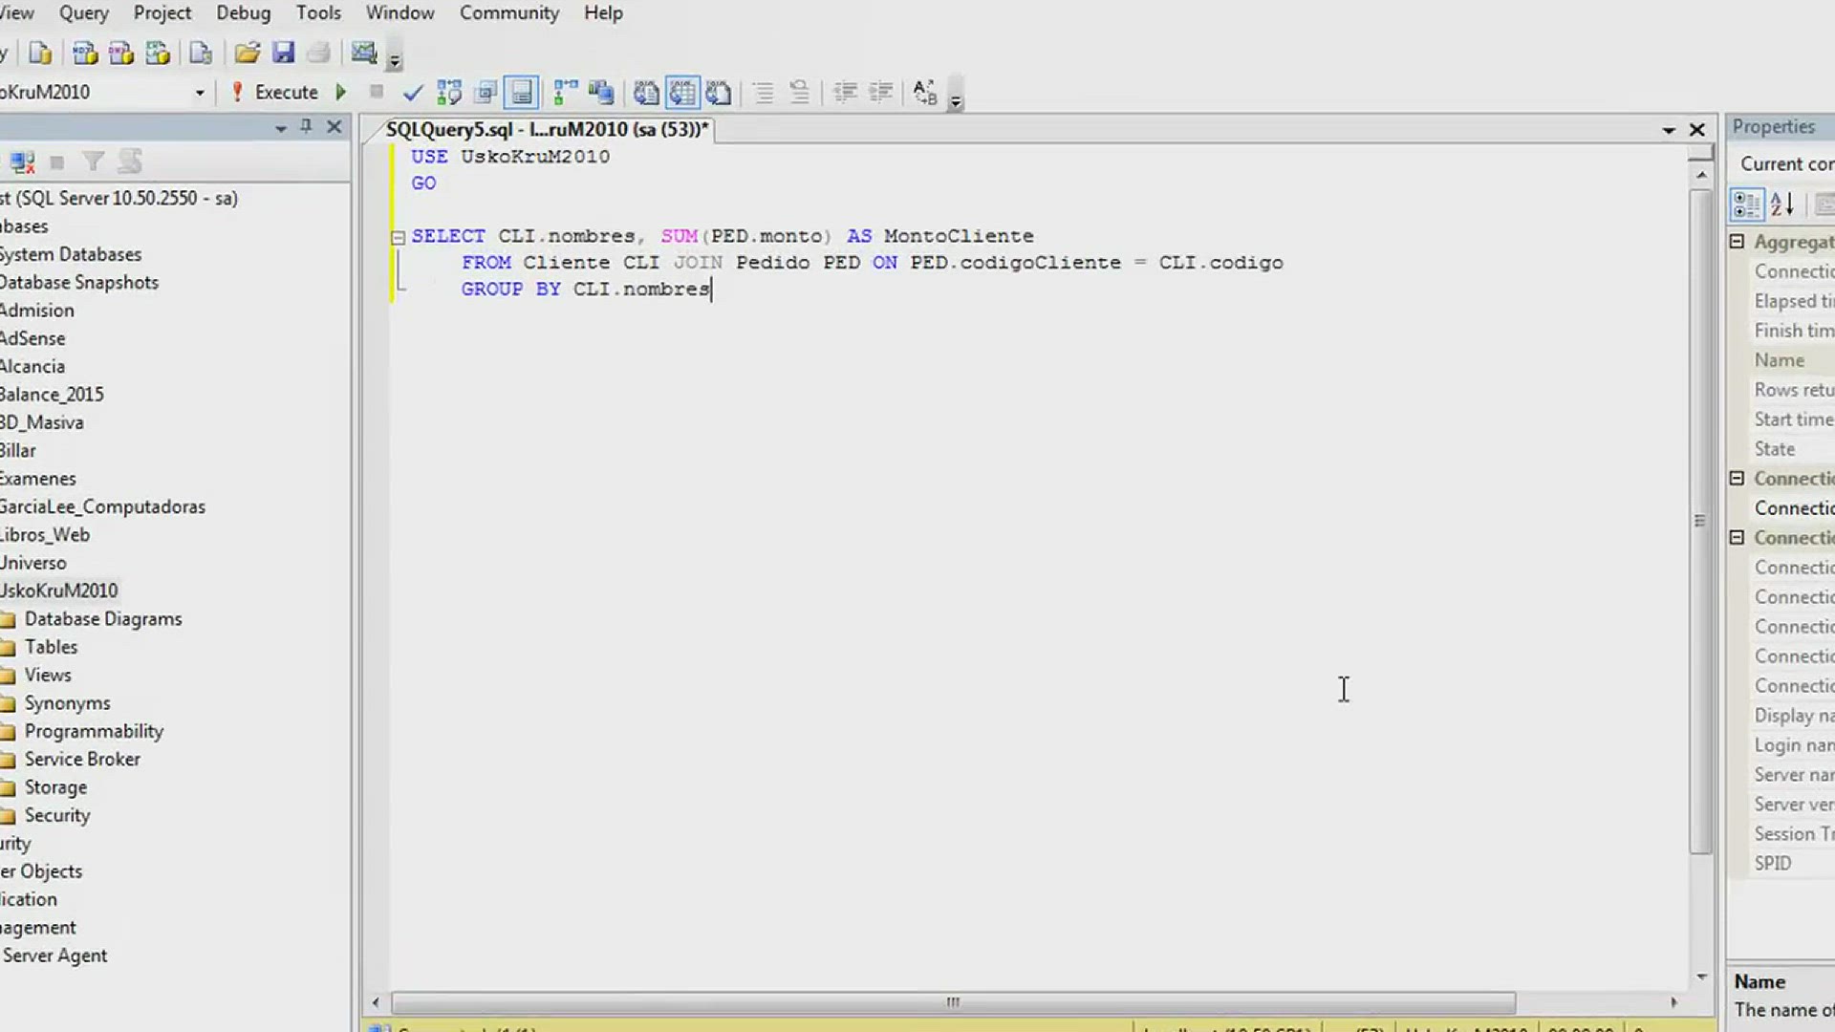Parse the query with the blue checkmark
Viewport: 1835px width, 1032px height.
tap(413, 92)
